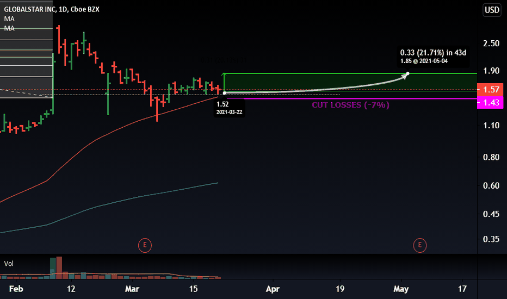The image size is (507, 299).
Task: Click the 17 date axis label
Action: [x=462, y=289]
